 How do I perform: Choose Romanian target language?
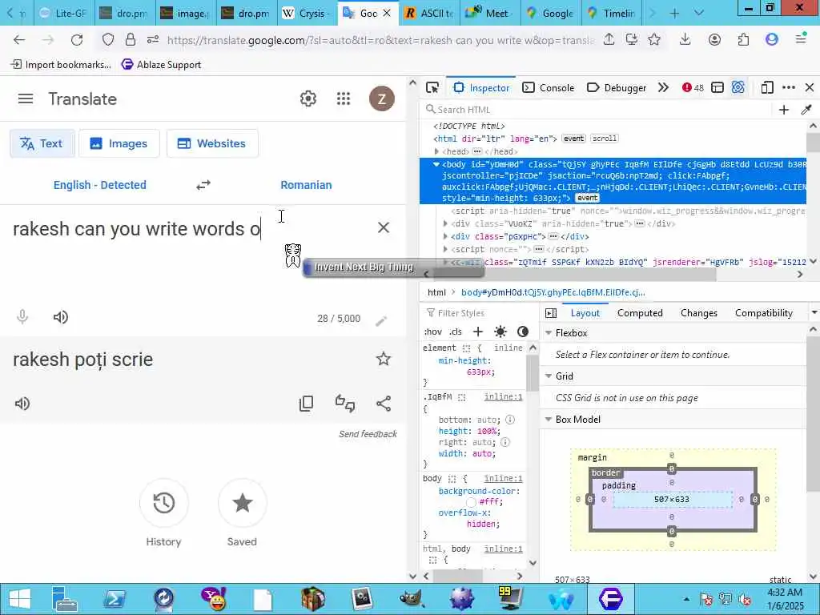(x=306, y=185)
